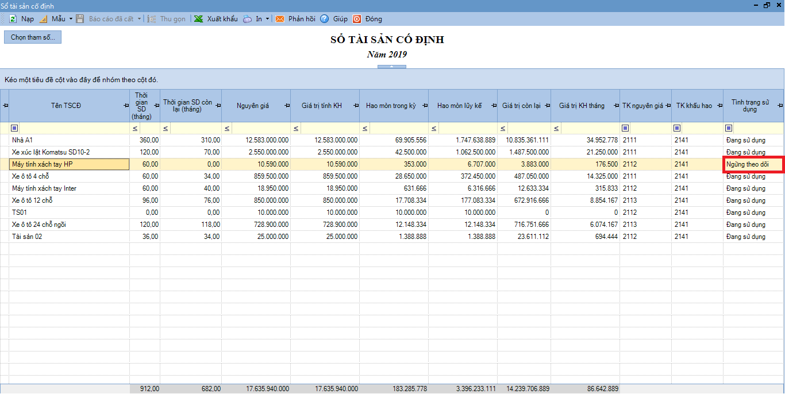Pin the Tên TSCĐ column
The height and width of the screenshot is (394, 785).
pos(126,106)
